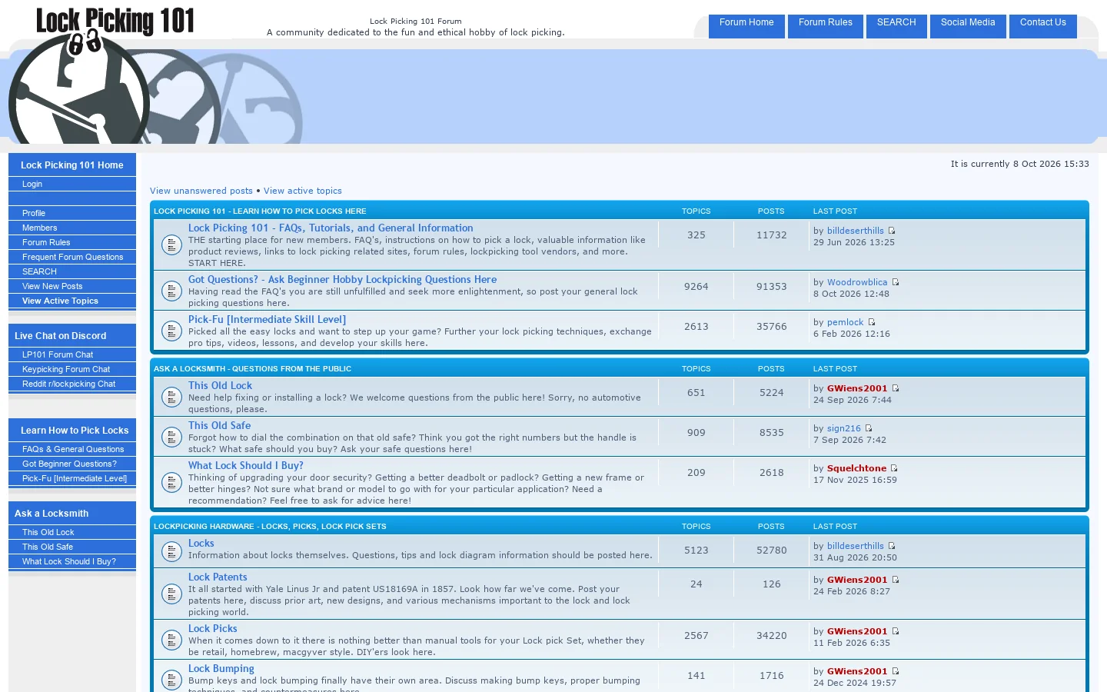The width and height of the screenshot is (1107, 692).
Task: View latest post icon dated 11 Feb 2026
Action: pos(896,631)
